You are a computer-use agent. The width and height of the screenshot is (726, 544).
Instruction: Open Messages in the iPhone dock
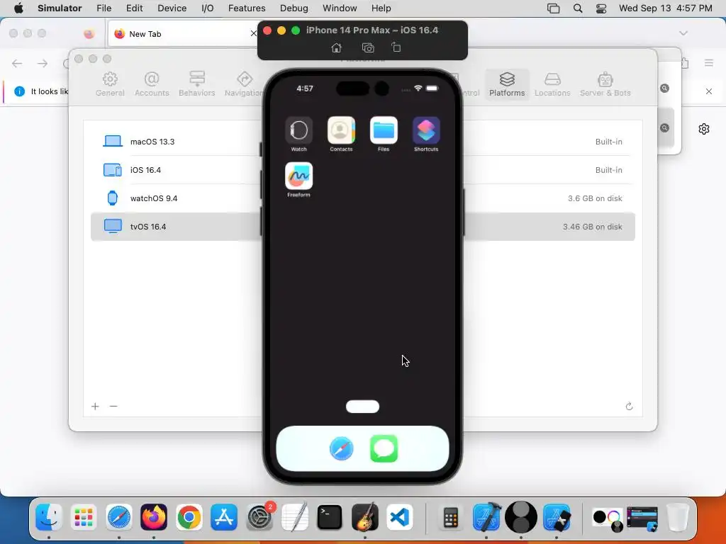[384, 448]
